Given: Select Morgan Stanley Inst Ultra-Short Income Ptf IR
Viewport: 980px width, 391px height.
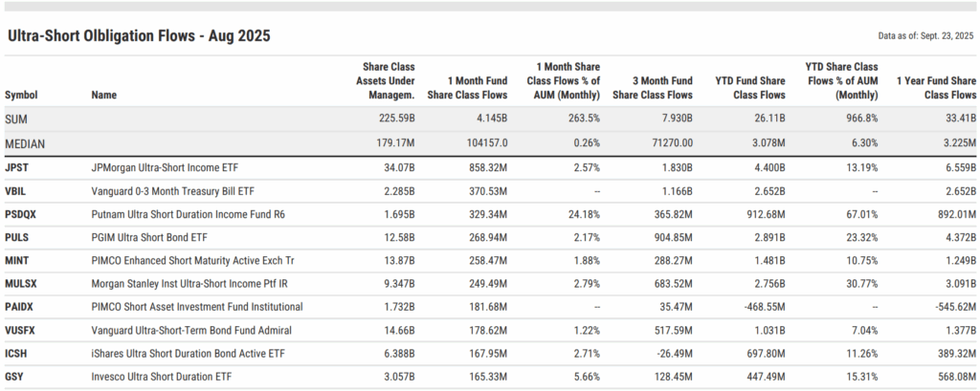Looking at the screenshot, I should [x=189, y=284].
